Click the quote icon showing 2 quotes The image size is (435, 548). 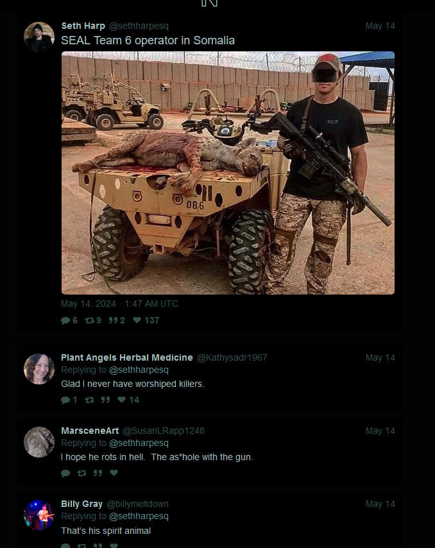click(x=113, y=320)
